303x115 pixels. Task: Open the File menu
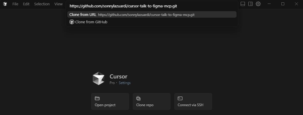point(15,4)
